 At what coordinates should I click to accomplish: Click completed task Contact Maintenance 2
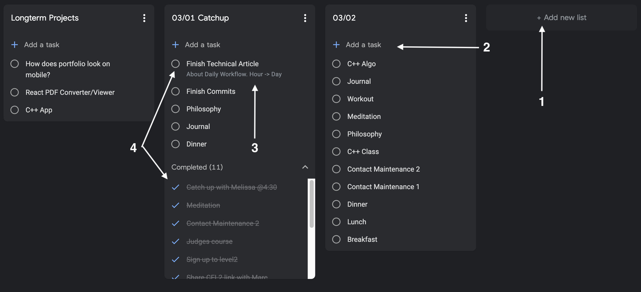pos(222,223)
